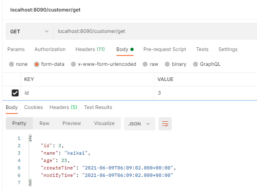
Task: Open the response Headers (5) tab
Action: pyautogui.click(x=63, y=107)
